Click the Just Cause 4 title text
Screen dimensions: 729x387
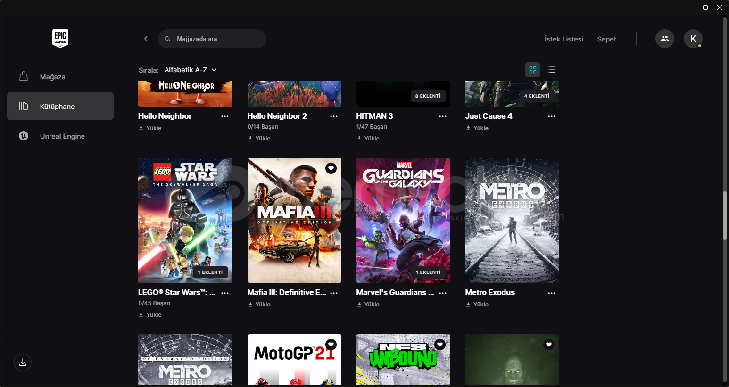(489, 116)
